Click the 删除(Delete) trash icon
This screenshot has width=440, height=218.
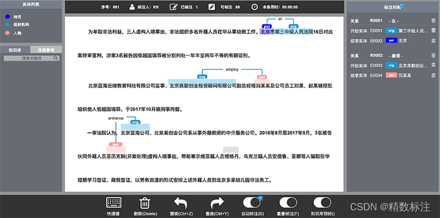(x=145, y=203)
